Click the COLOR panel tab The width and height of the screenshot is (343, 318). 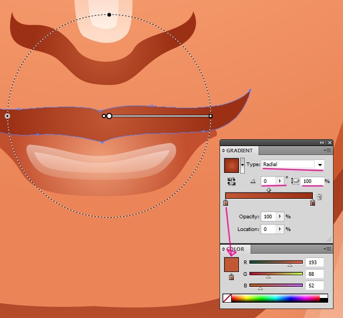(236, 249)
